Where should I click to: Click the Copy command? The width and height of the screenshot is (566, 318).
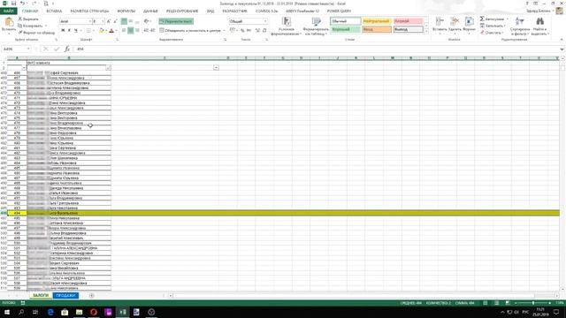tap(30, 26)
